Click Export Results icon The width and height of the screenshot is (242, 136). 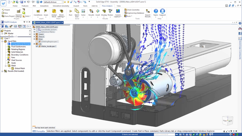[148, 13]
